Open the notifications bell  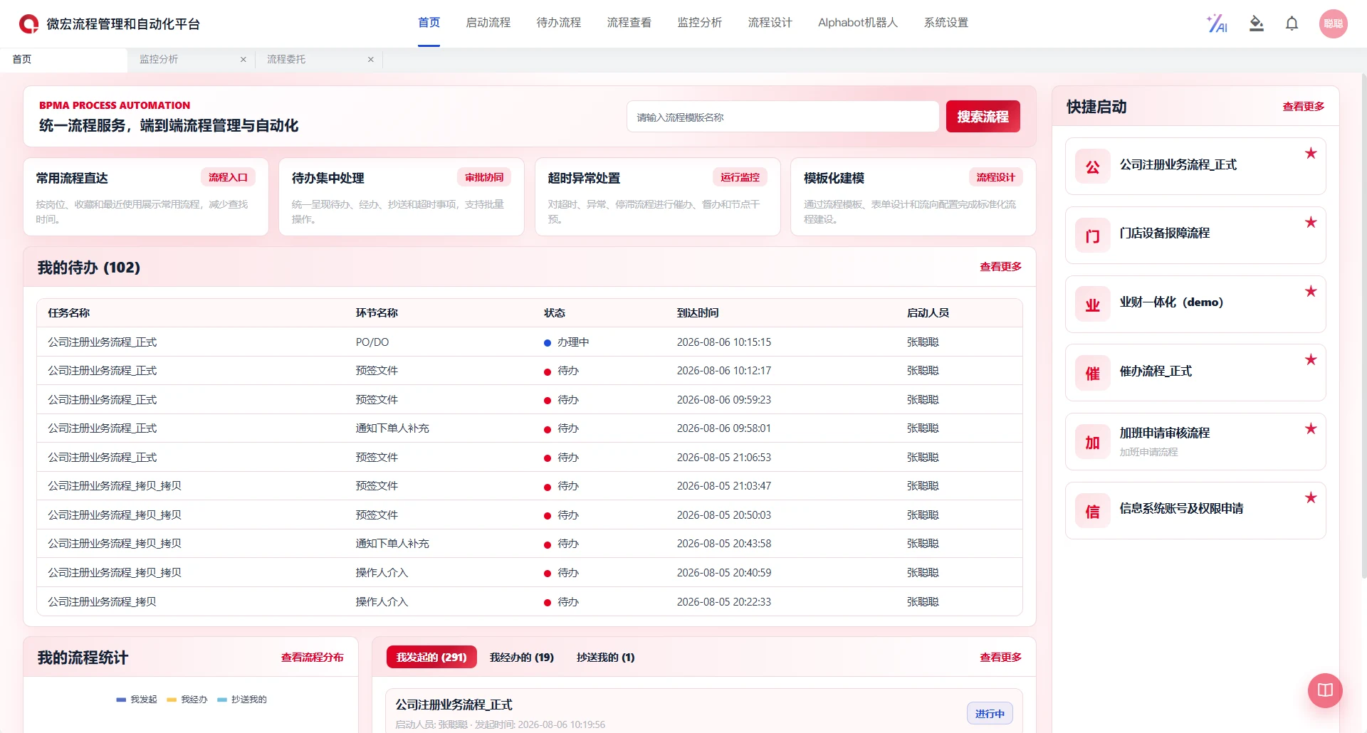coord(1292,23)
